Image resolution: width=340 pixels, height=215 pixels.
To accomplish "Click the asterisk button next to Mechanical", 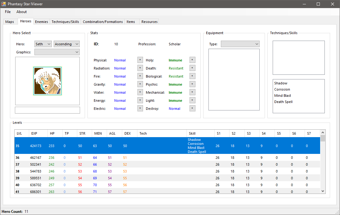I will [x=192, y=92].
